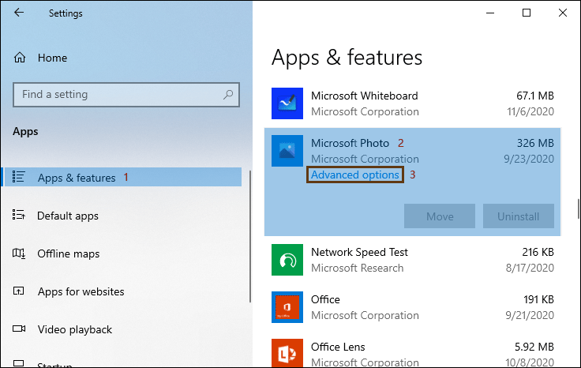This screenshot has height=368, width=581.
Task: Click the search magnifier icon
Action: (x=228, y=95)
